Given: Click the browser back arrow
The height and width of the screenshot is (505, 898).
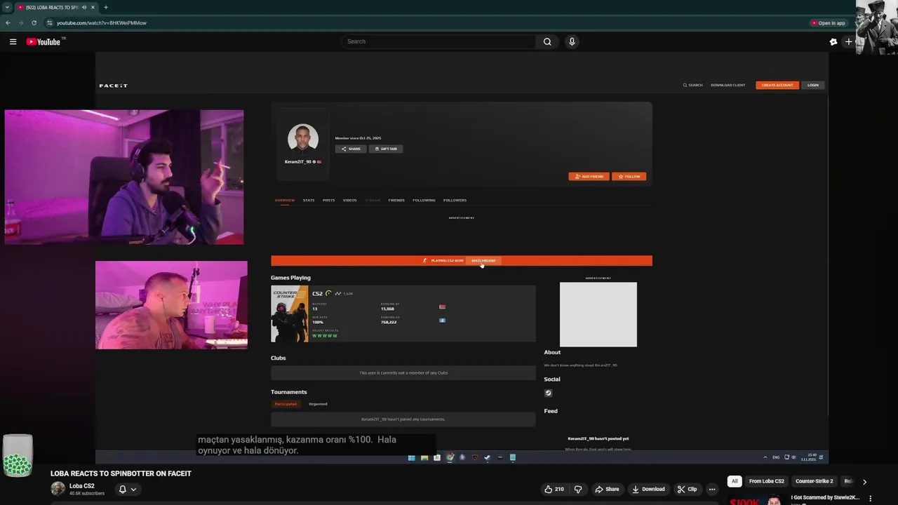Looking at the screenshot, I should tap(8, 22).
